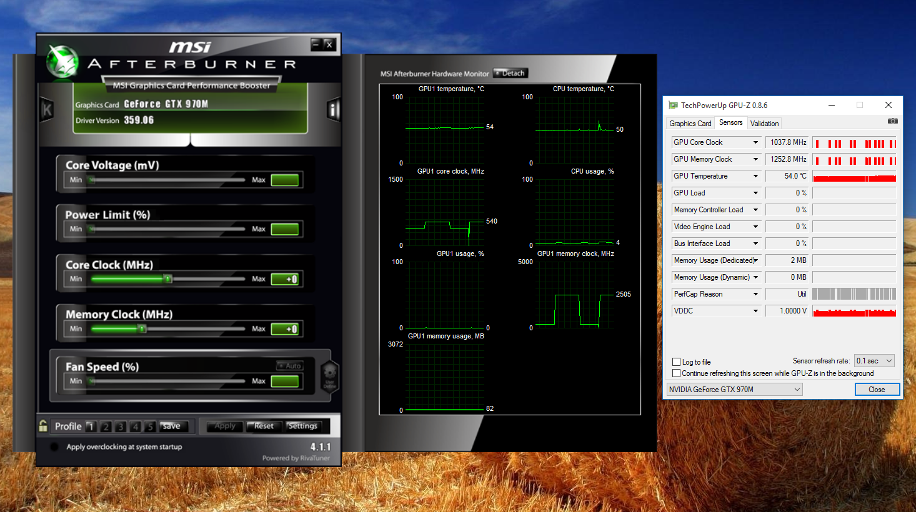This screenshot has height=512, width=916.
Task: Select profile slot 1
Action: [91, 426]
